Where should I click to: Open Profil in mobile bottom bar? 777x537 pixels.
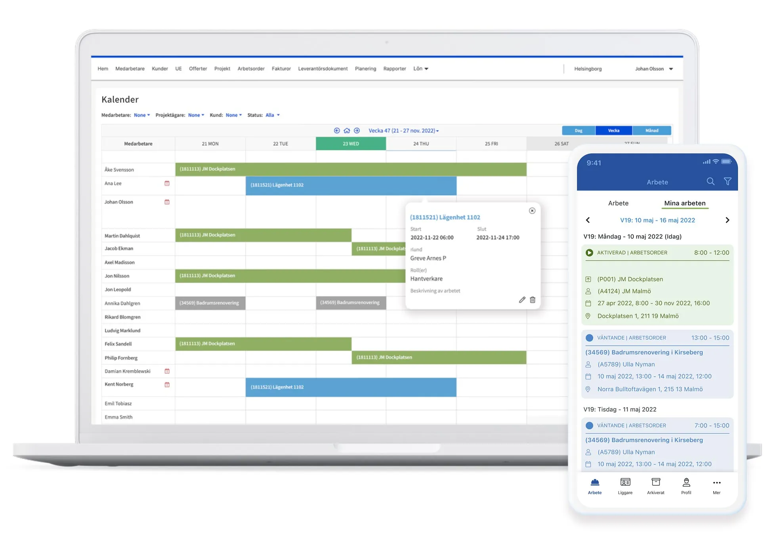[686, 486]
